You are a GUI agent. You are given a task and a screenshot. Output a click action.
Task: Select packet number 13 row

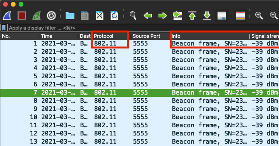tap(139, 142)
